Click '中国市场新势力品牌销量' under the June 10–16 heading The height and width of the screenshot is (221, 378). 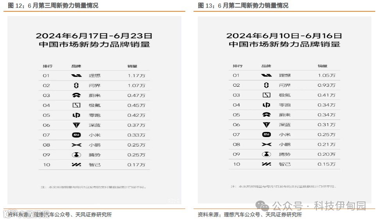(x=285, y=44)
